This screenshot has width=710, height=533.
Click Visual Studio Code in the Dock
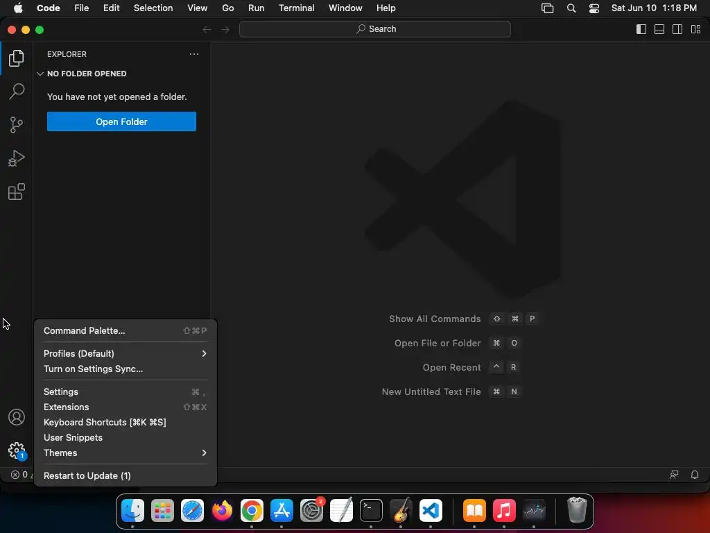pyautogui.click(x=431, y=511)
